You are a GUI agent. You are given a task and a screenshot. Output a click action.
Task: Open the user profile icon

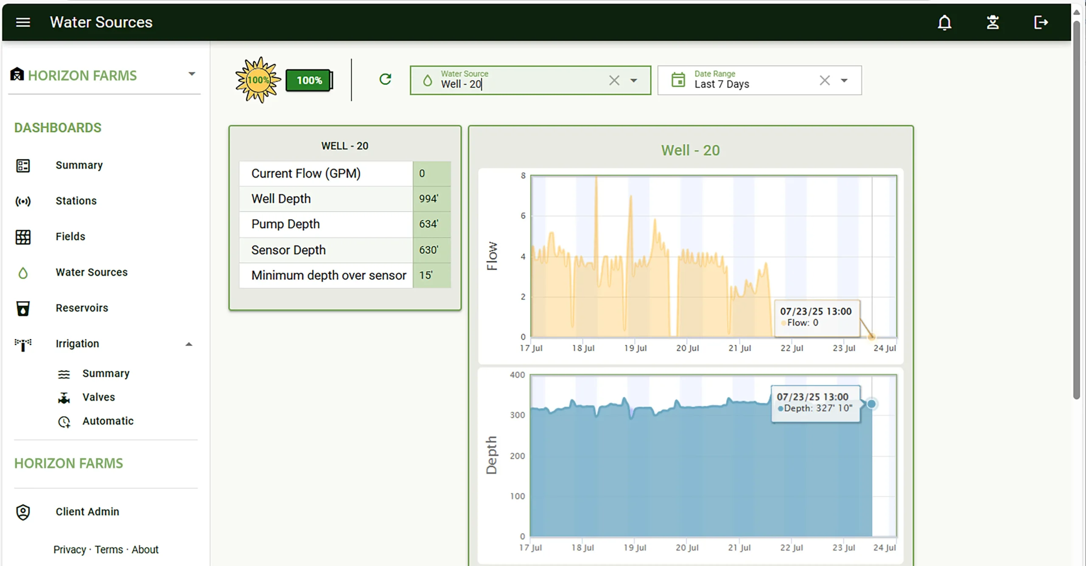click(x=993, y=22)
